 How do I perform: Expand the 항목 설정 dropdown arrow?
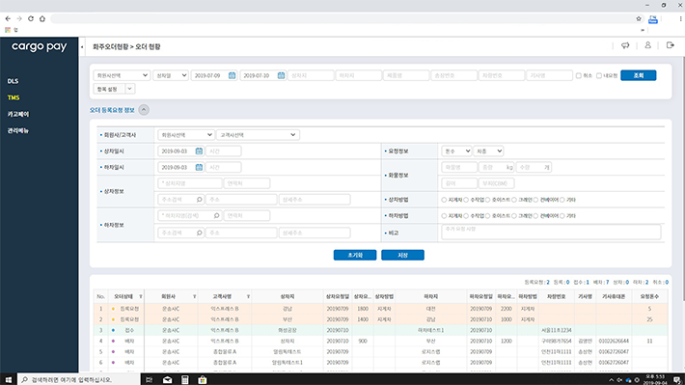click(130, 89)
